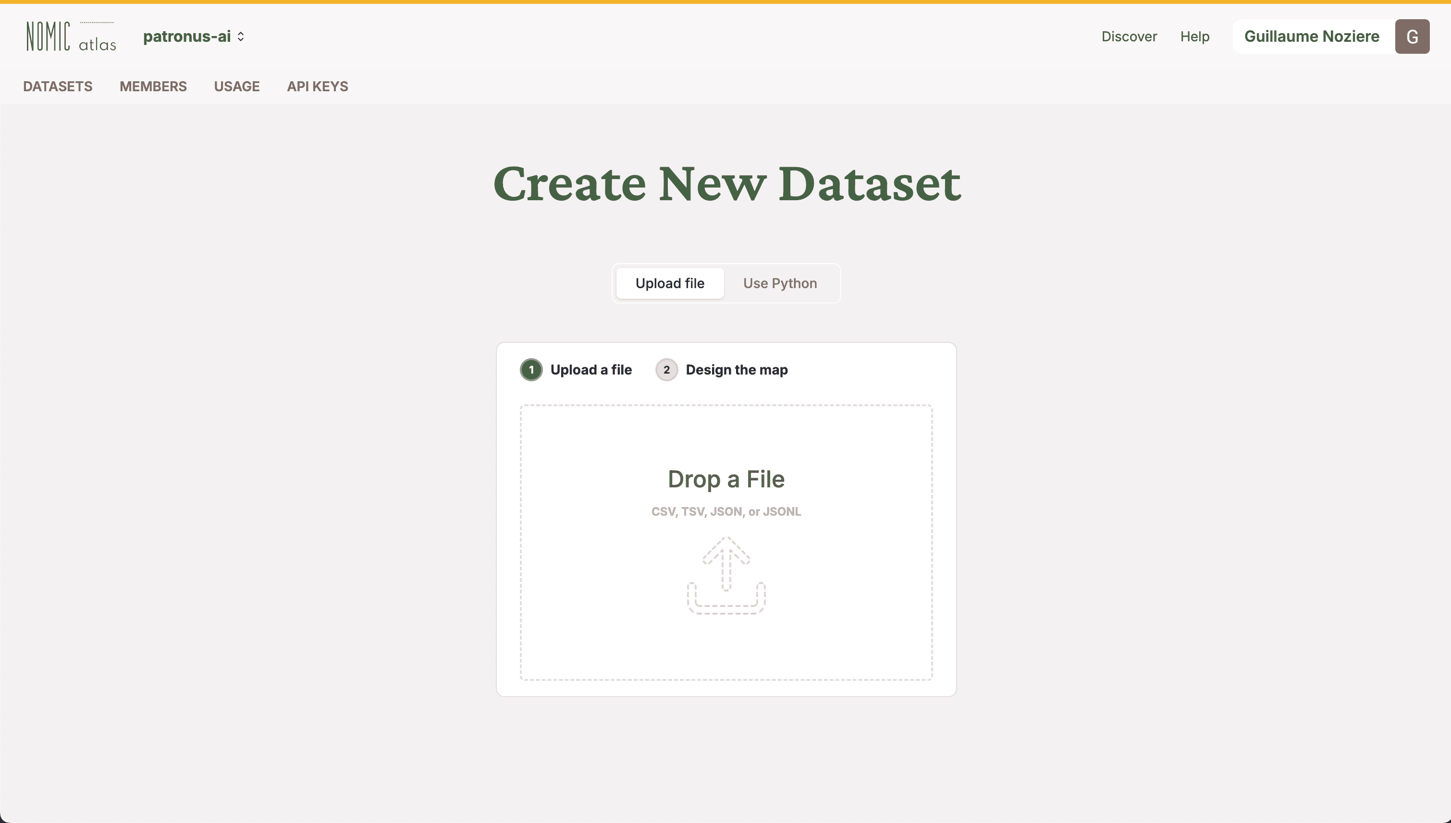The image size is (1451, 823).
Task: Open the patronus-ai organization switcher
Action: pos(194,37)
